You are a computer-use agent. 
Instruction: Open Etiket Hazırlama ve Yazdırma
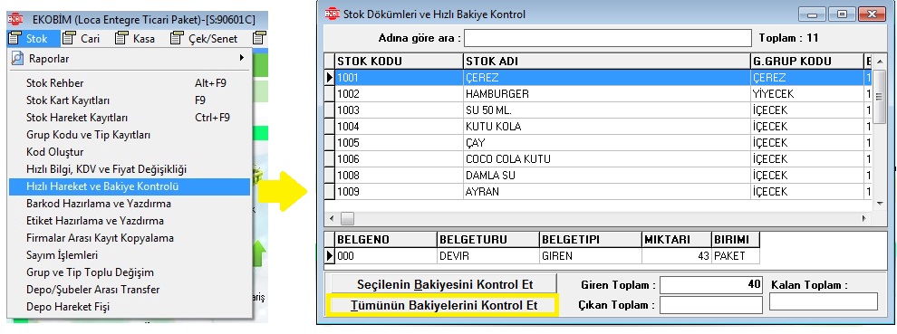tap(130, 221)
